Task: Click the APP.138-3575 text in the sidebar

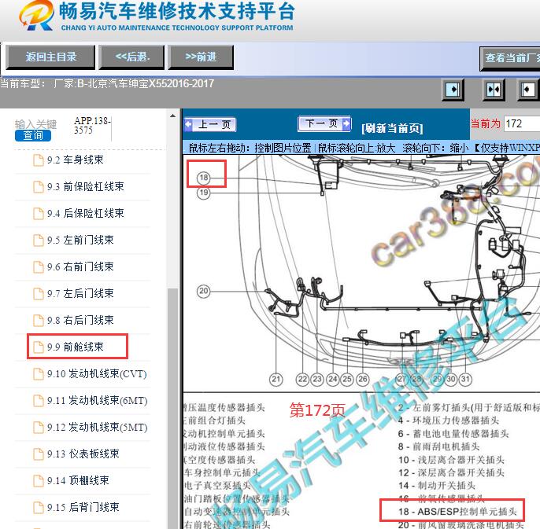Action: (92, 125)
